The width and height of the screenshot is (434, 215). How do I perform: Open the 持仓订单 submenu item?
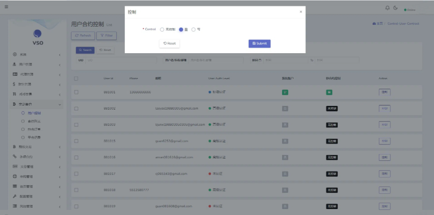click(34, 129)
